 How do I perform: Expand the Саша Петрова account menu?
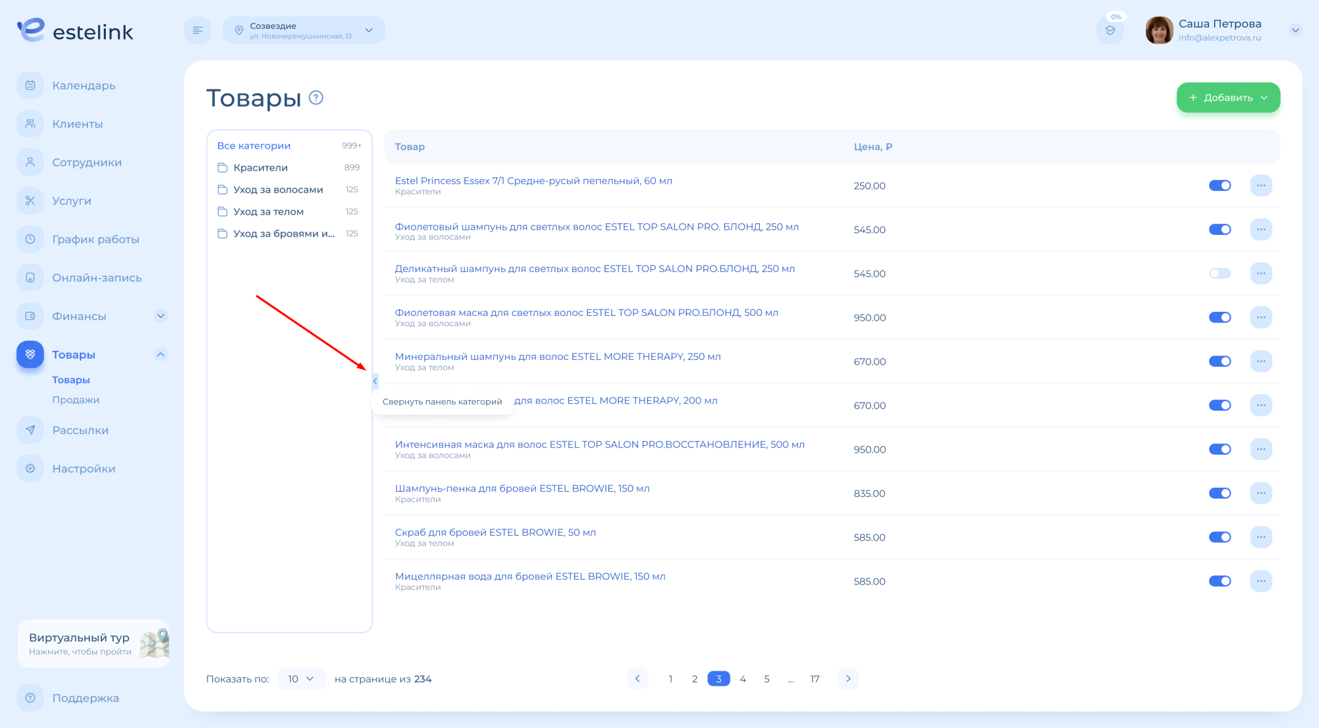coord(1295,30)
